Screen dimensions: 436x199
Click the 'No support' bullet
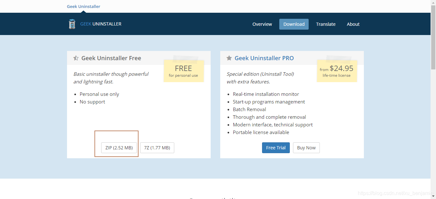(x=92, y=102)
